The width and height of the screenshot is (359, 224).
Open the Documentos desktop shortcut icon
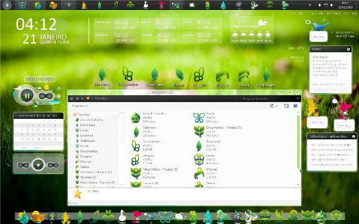pos(127,74)
